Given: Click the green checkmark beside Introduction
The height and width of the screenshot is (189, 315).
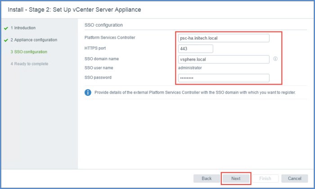Looking at the screenshot, I should click(6, 28).
